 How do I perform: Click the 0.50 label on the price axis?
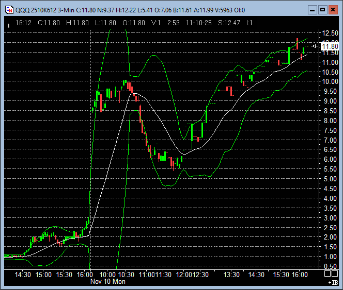coord(330,266)
